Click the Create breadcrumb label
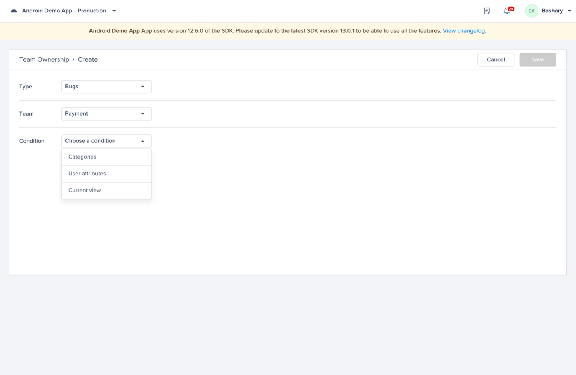Image resolution: width=576 pixels, height=375 pixels. [x=88, y=59]
